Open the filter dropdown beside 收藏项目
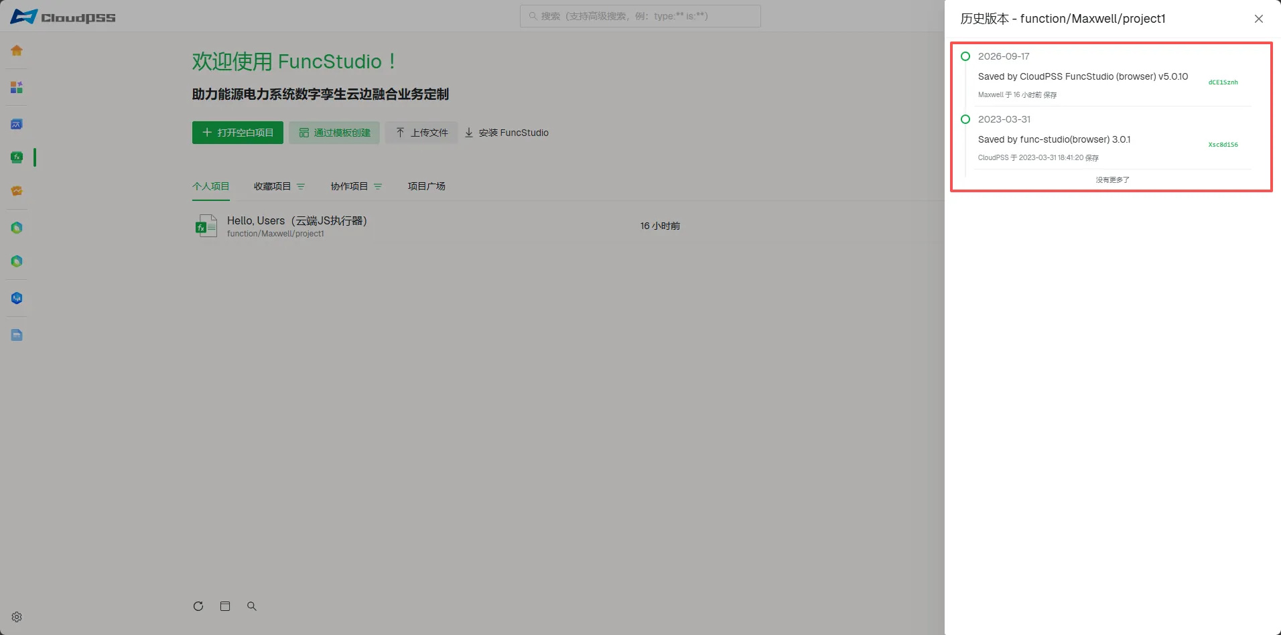Viewport: 1281px width, 635px height. tap(301, 186)
